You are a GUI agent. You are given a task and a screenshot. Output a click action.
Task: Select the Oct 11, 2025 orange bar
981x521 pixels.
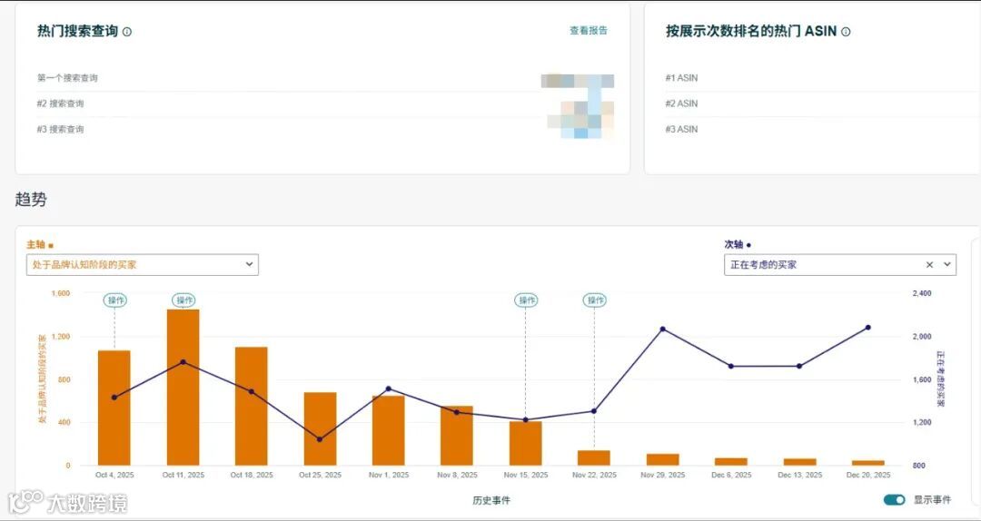click(183, 388)
